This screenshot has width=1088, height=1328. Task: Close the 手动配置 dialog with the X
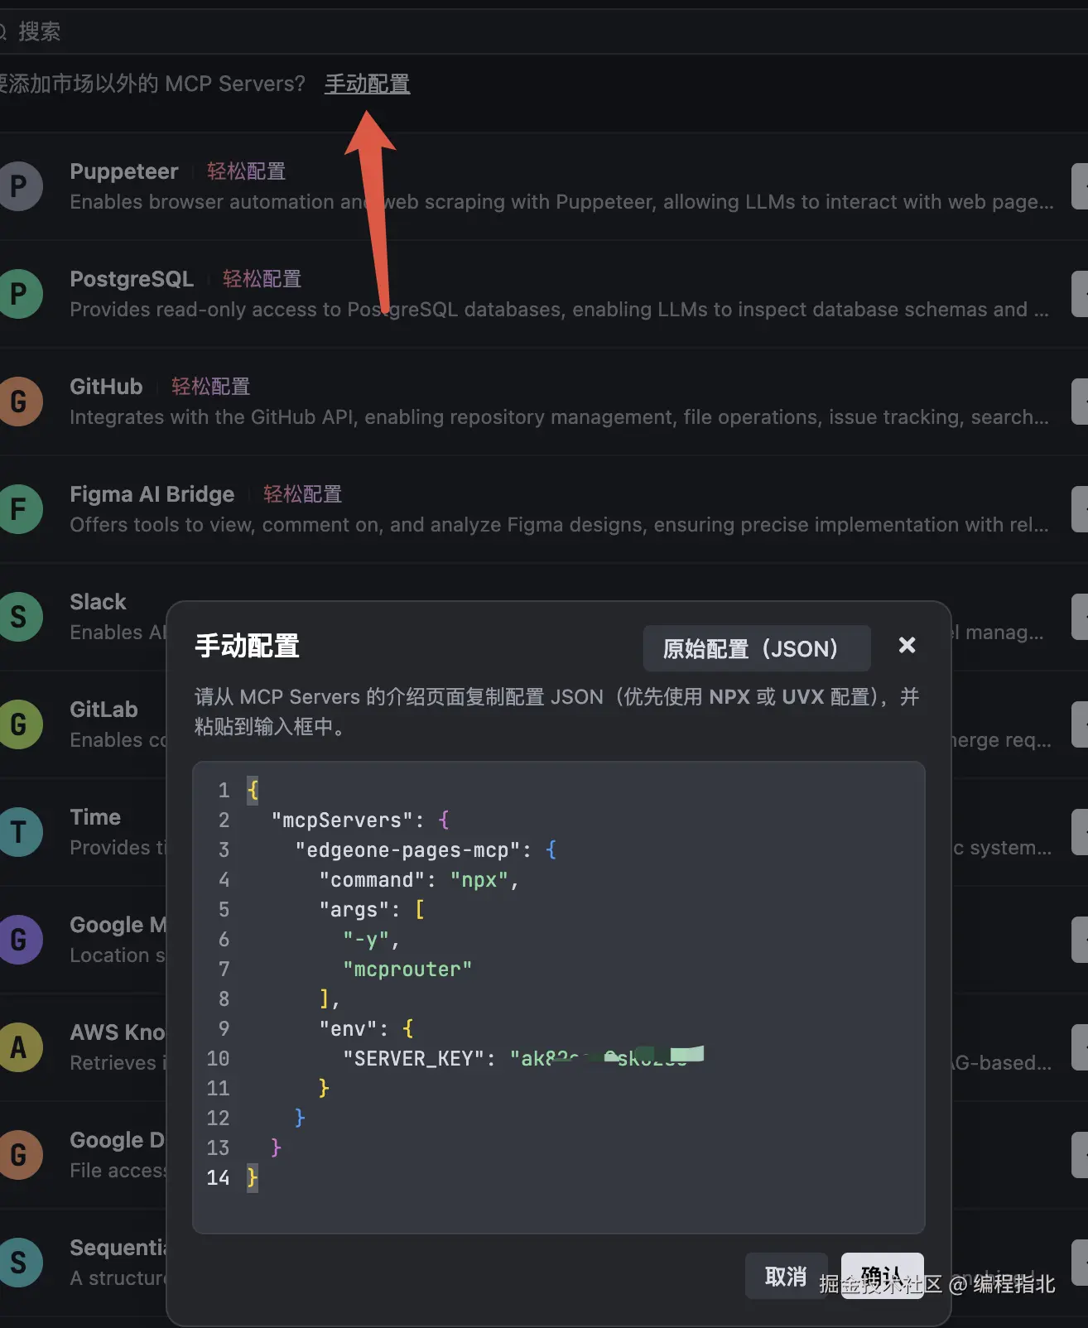907,645
